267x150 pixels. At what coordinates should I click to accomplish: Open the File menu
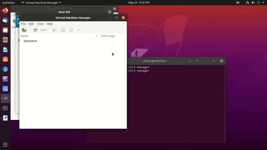(23, 24)
